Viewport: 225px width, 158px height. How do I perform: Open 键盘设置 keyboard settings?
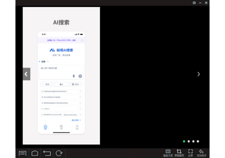[168, 153]
